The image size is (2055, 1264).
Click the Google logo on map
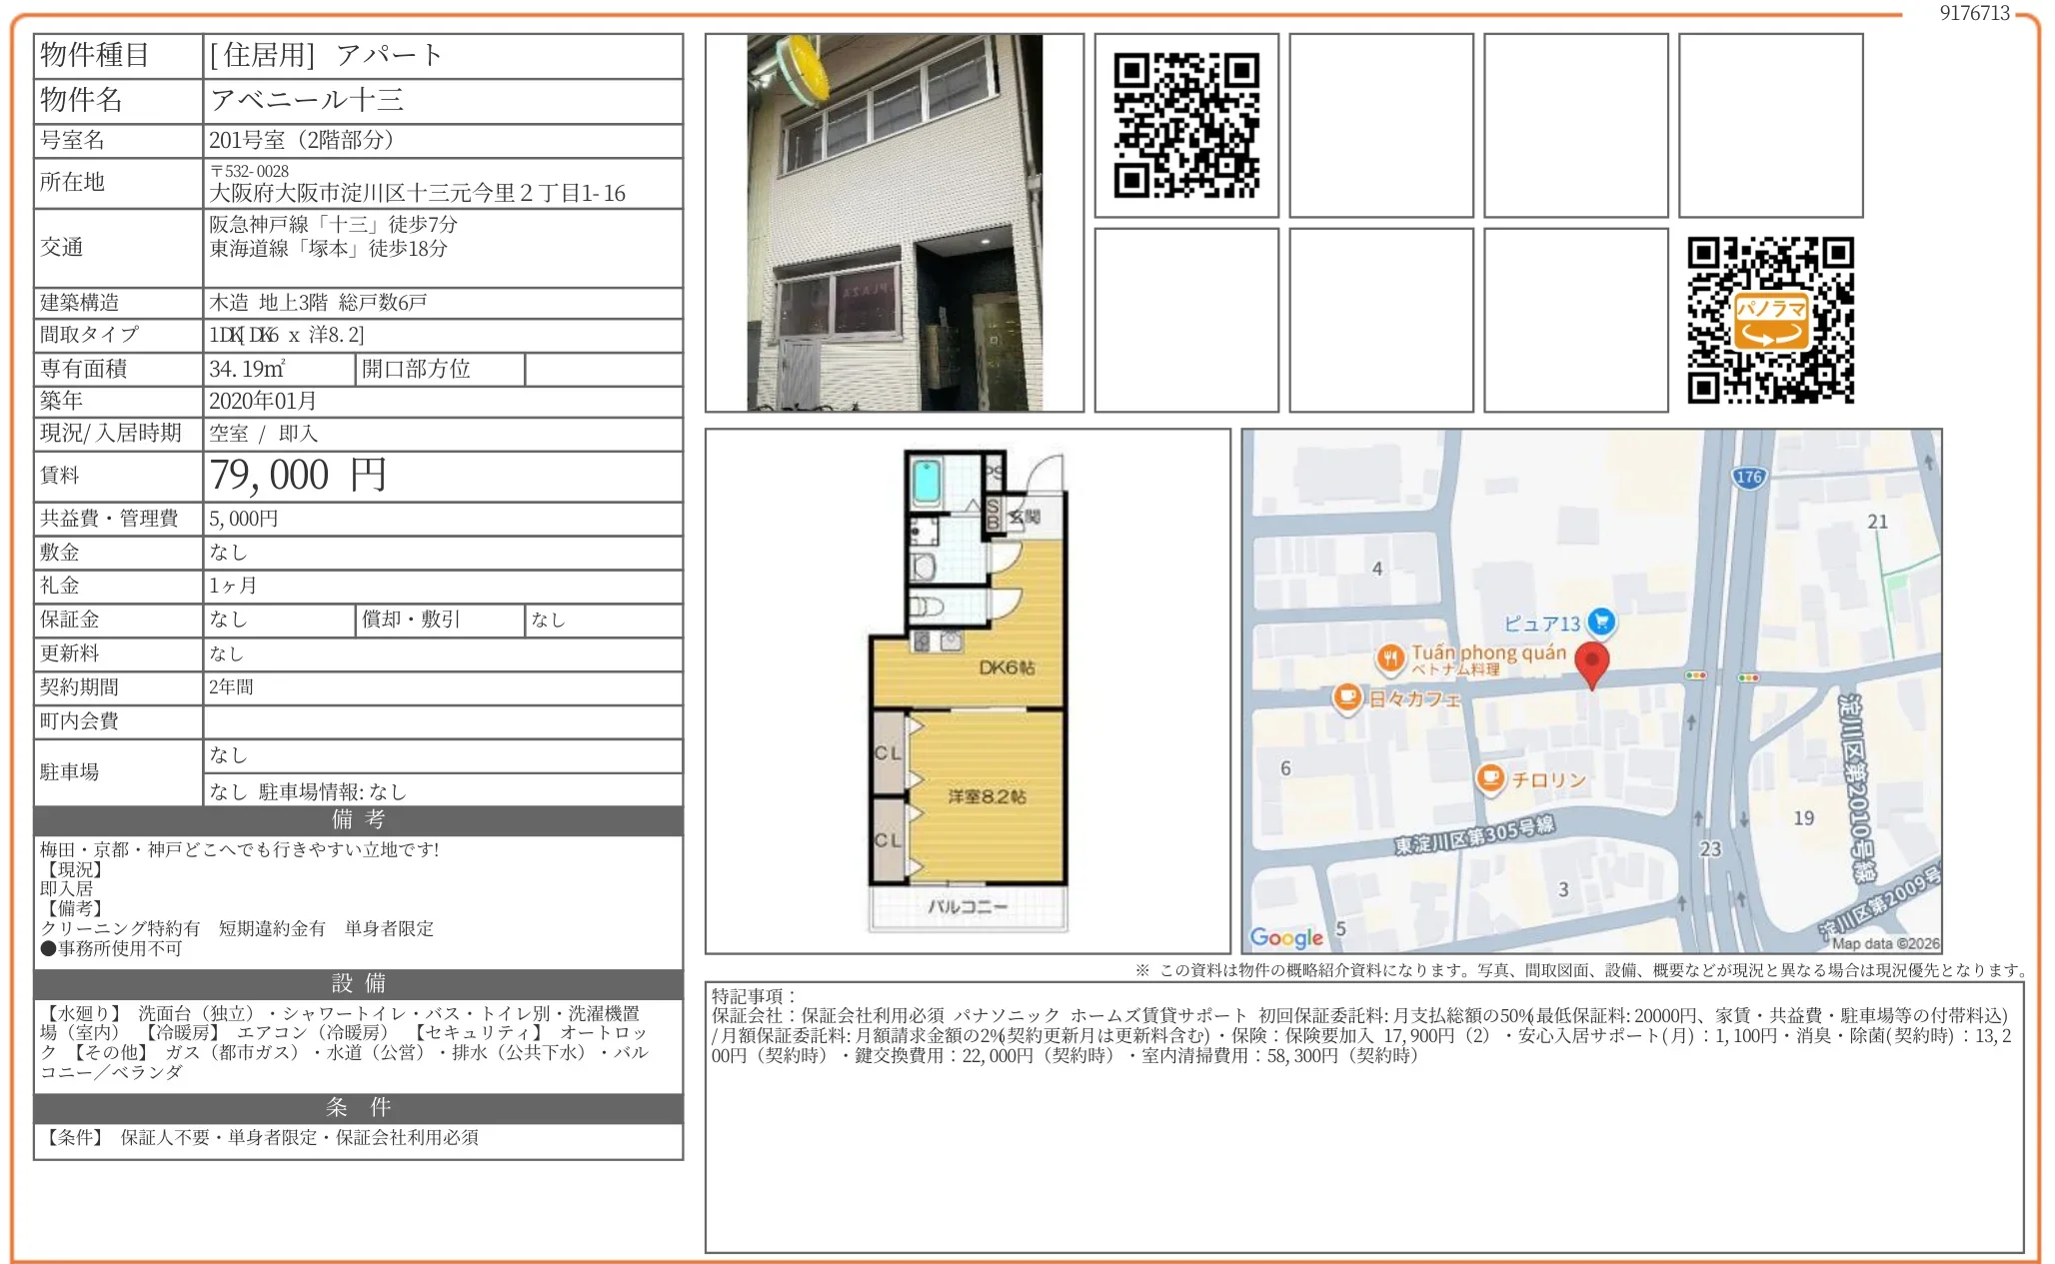click(x=1285, y=937)
